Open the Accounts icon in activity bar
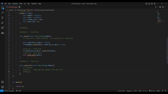168x94 pixels. coord(2,82)
